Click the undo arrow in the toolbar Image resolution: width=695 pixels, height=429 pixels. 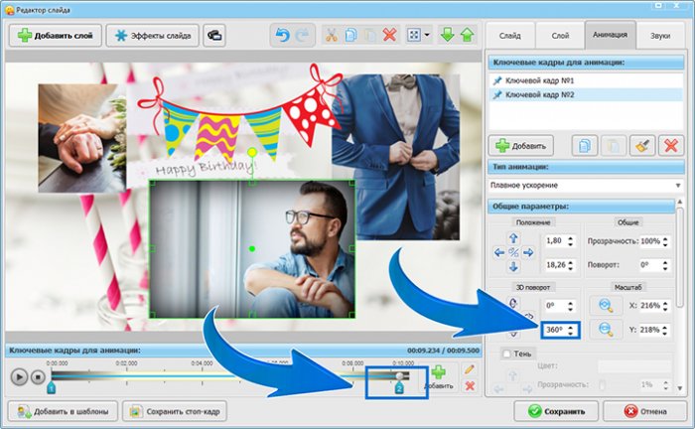click(x=281, y=36)
